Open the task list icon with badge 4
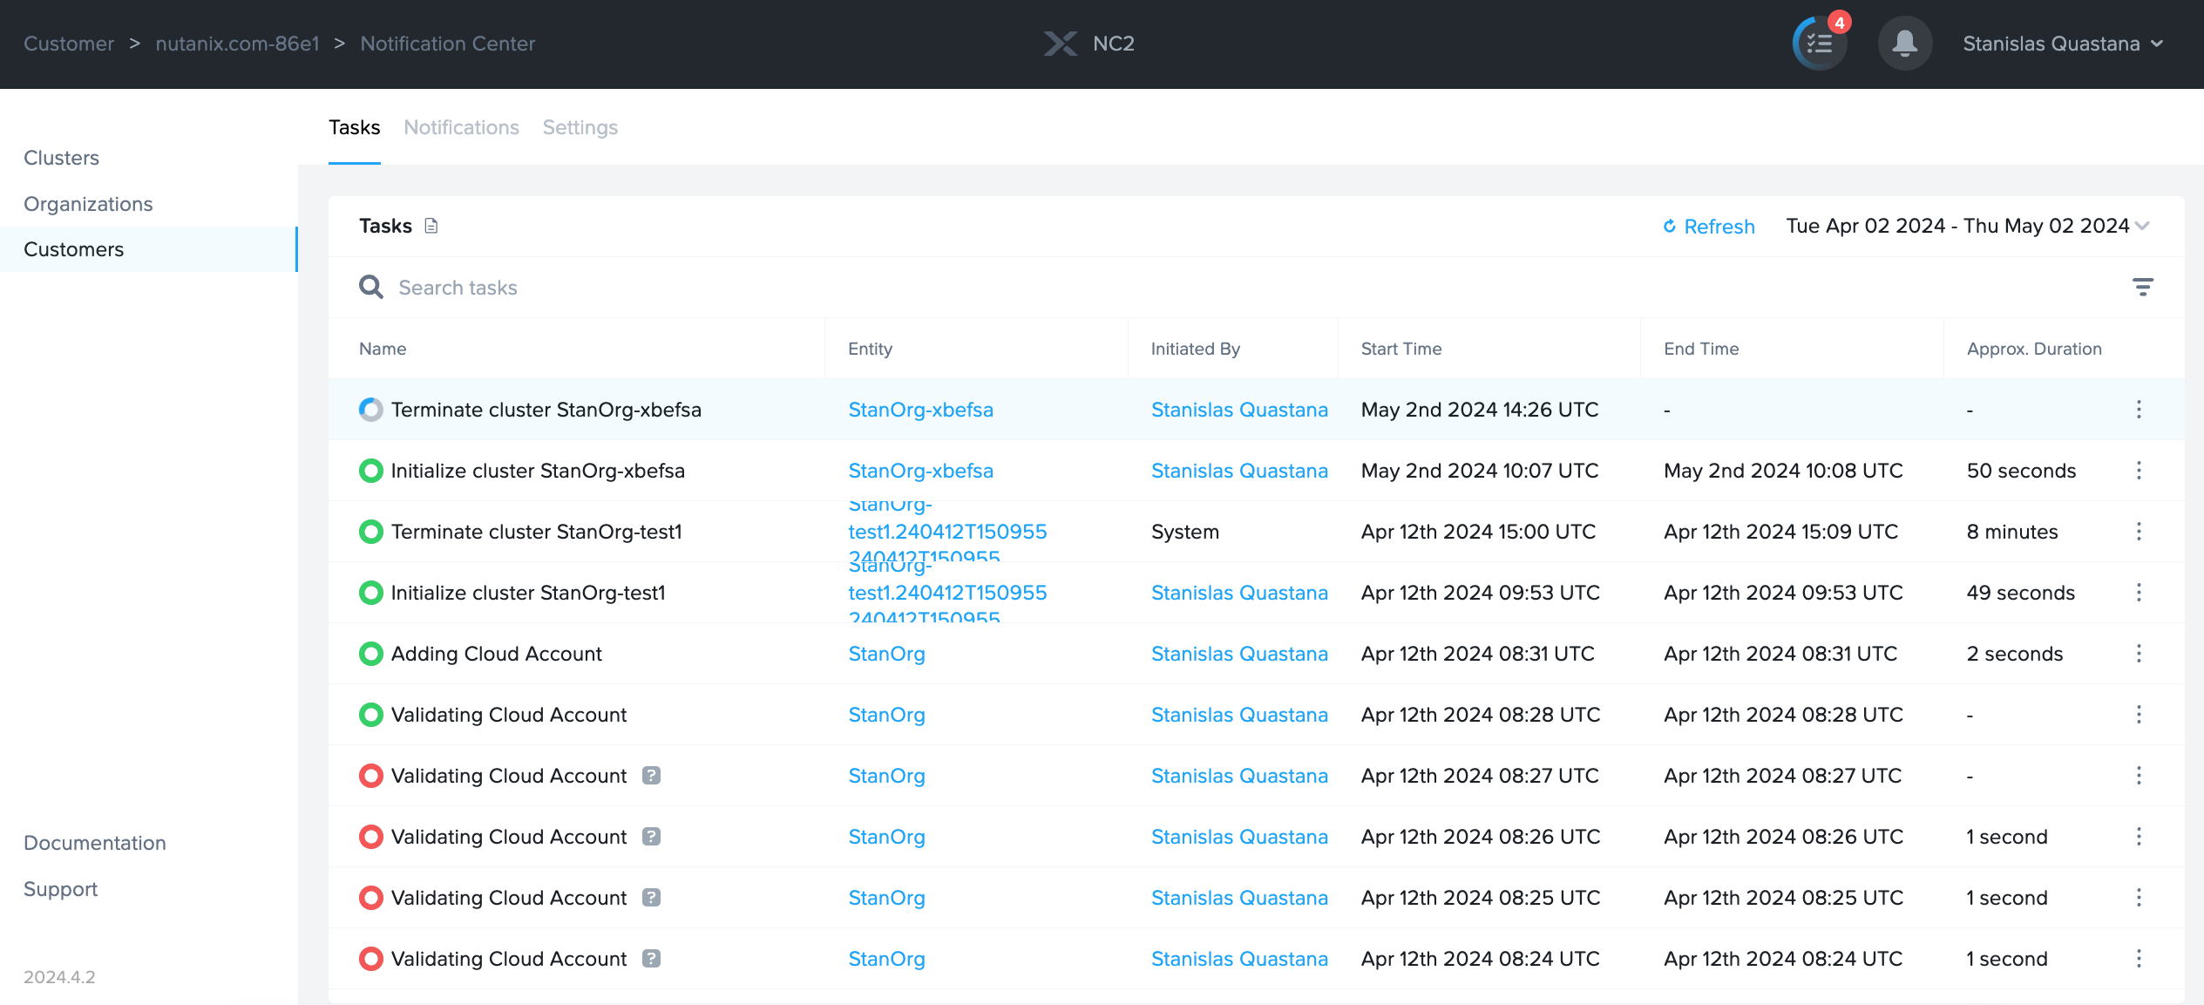This screenshot has width=2204, height=1005. [1820, 44]
